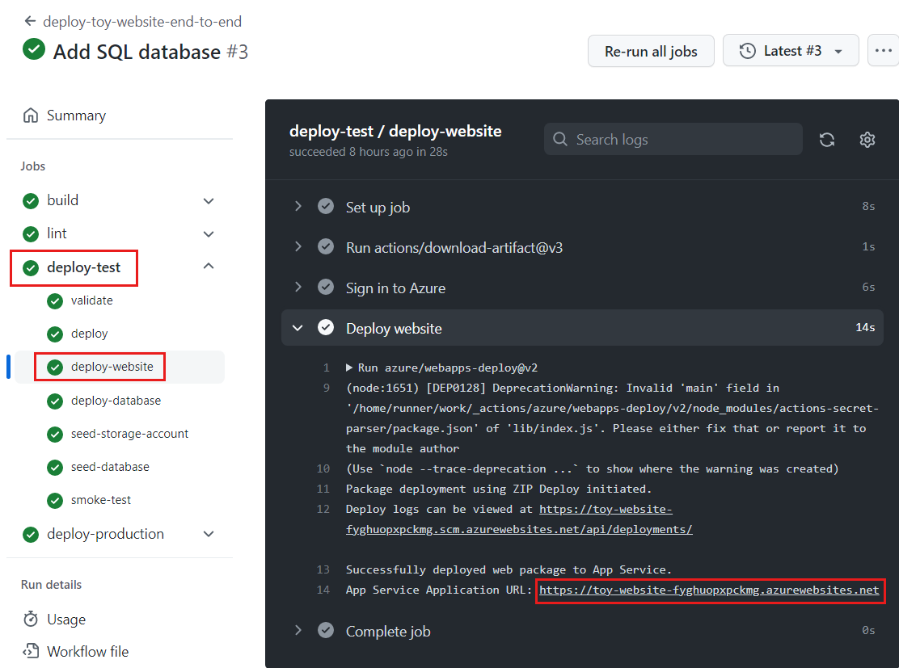Click the Re-run all jobs button
This screenshot has height=668, width=899.
pyautogui.click(x=651, y=52)
